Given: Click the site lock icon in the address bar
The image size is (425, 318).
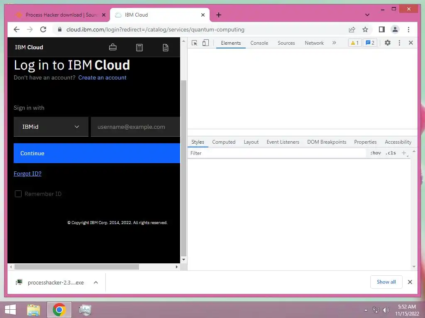Looking at the screenshot, I should pyautogui.click(x=60, y=29).
